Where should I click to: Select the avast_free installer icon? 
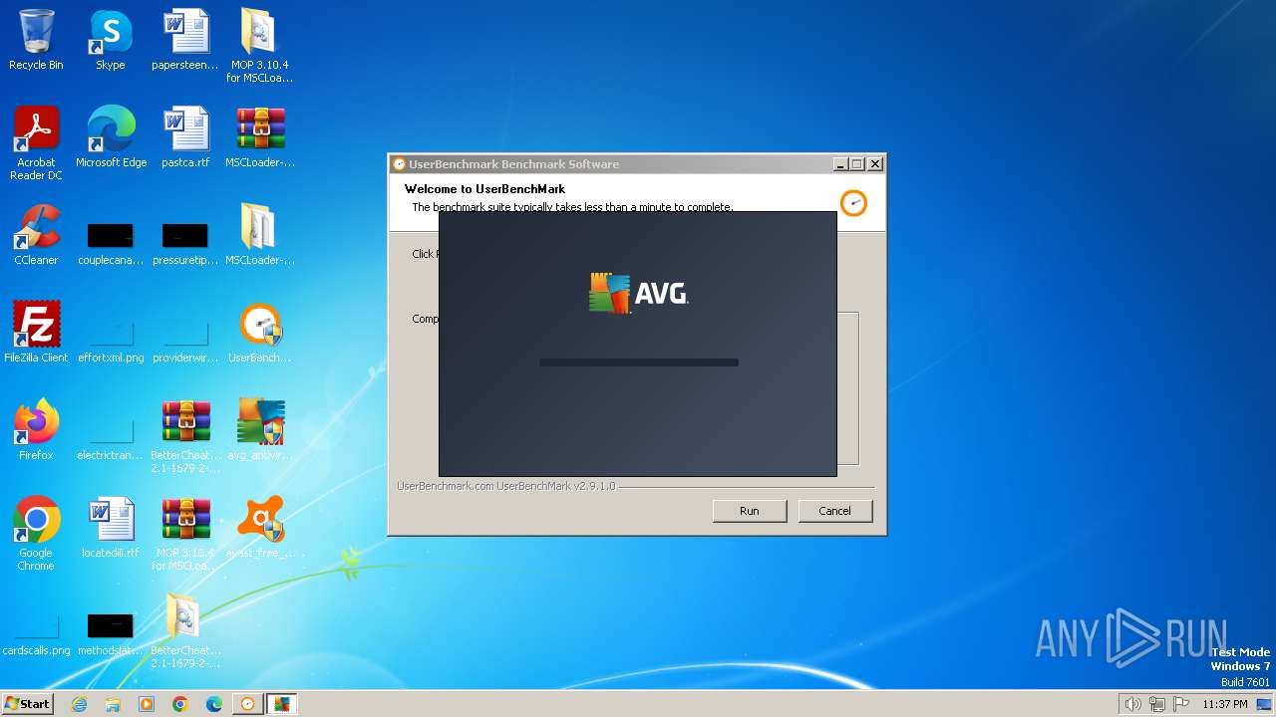tap(260, 528)
